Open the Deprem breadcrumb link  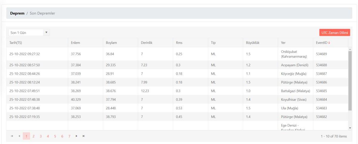17,13
